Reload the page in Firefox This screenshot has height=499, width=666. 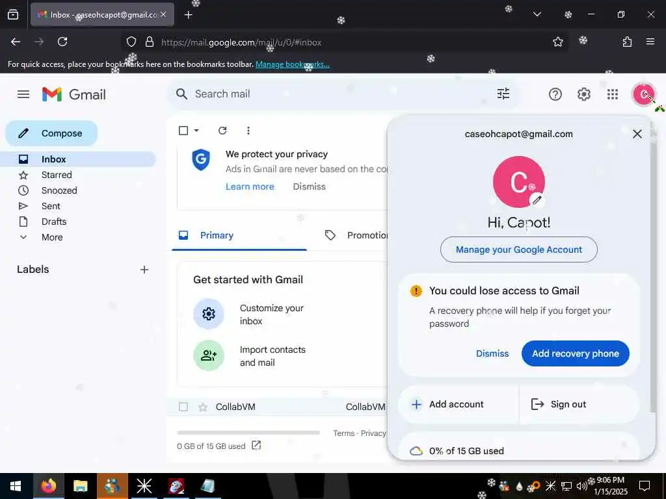click(62, 42)
